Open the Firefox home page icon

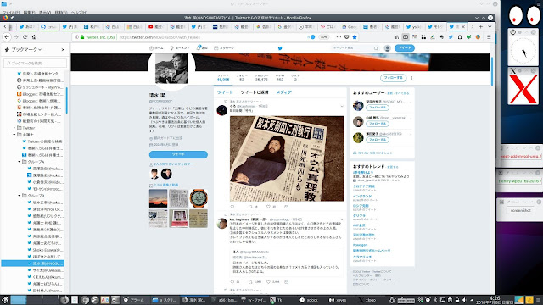coord(34,37)
